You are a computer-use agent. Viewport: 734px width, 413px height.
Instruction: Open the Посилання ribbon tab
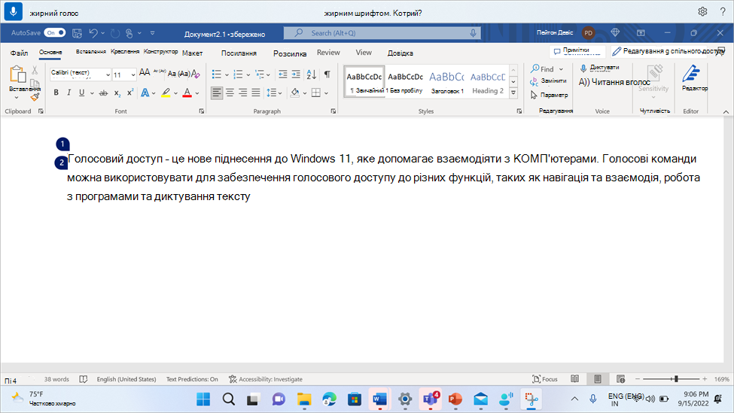tap(239, 53)
